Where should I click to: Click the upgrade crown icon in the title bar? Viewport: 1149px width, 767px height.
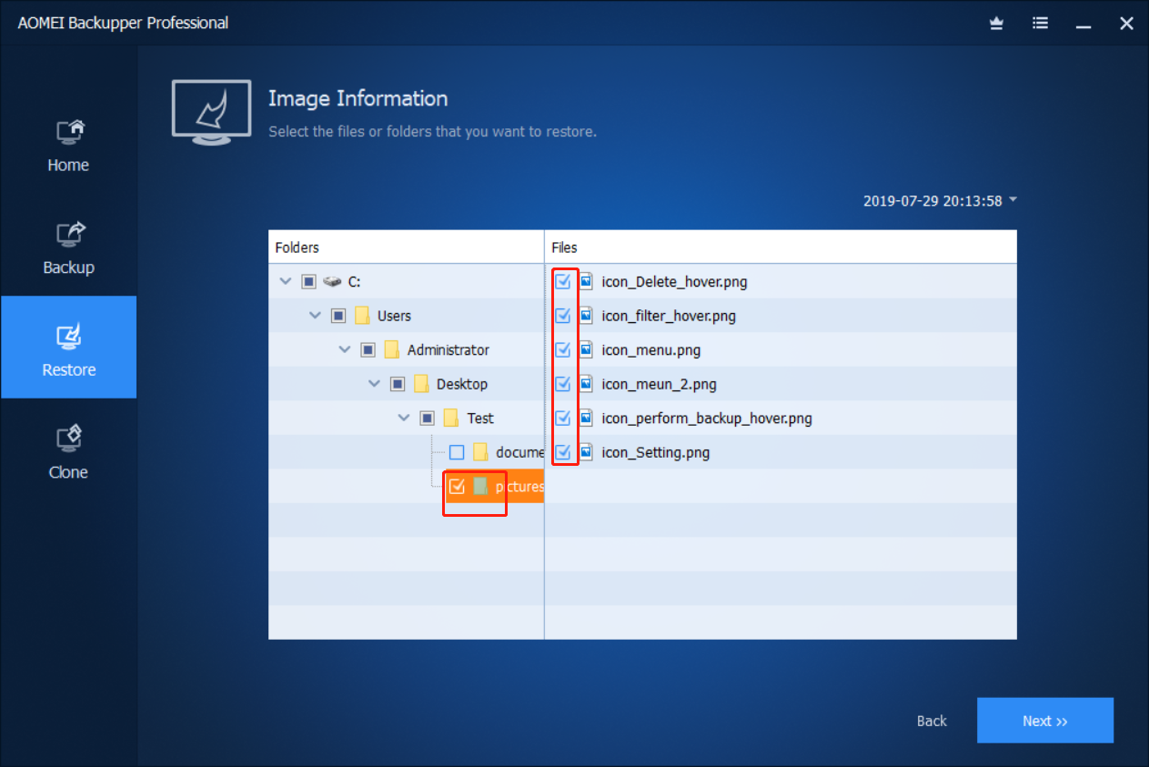click(996, 23)
